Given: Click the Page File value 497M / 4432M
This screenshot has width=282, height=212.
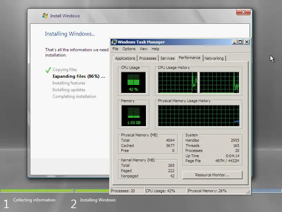Looking at the screenshot, I should tap(227, 161).
